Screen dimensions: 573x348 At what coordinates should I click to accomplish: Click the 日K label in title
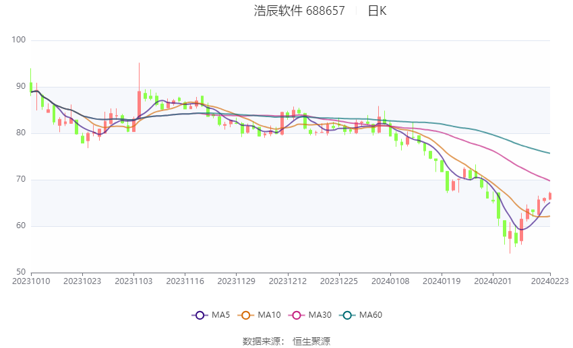[x=377, y=11]
